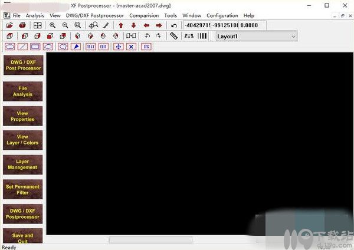The height and width of the screenshot is (250, 354).
Task: Click the CFG configuration icon
Action: pos(146,47)
